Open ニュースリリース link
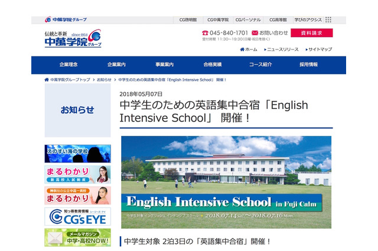Screen dimensions: 378x251 283,49
